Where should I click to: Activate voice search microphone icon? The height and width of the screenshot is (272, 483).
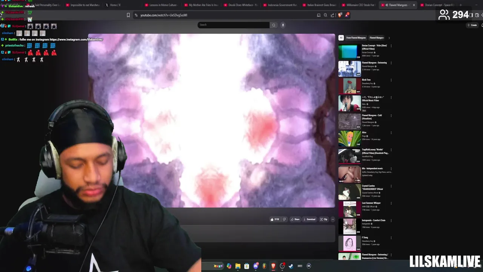tap(283, 25)
